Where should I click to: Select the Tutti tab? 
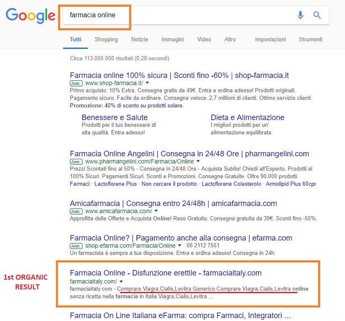click(75, 40)
